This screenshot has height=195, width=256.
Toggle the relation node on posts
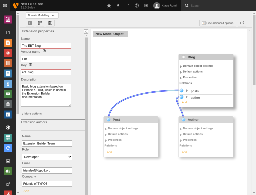tap(181, 90)
